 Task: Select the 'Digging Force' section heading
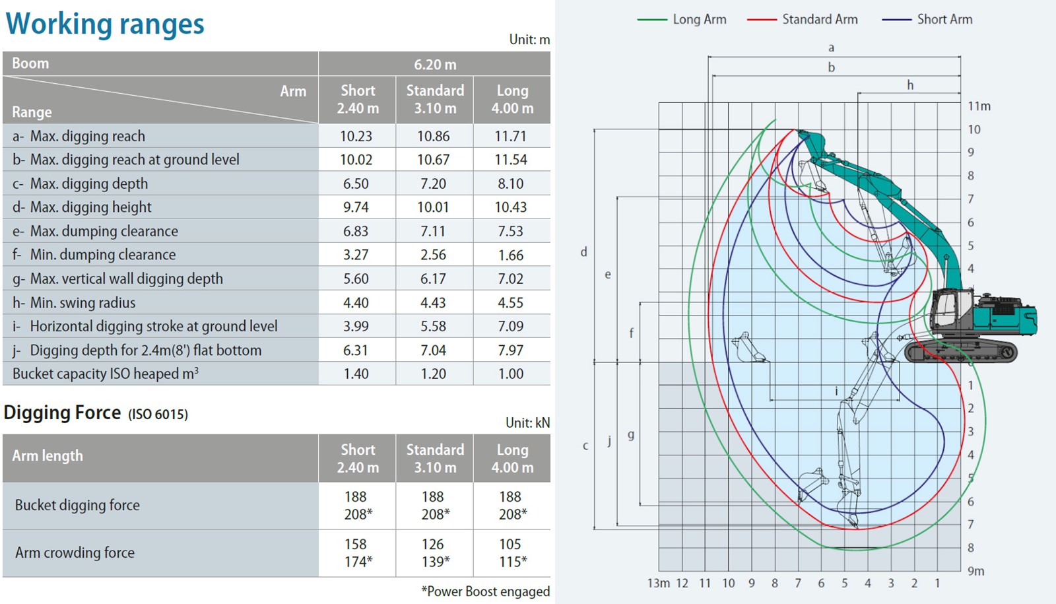coord(63,413)
